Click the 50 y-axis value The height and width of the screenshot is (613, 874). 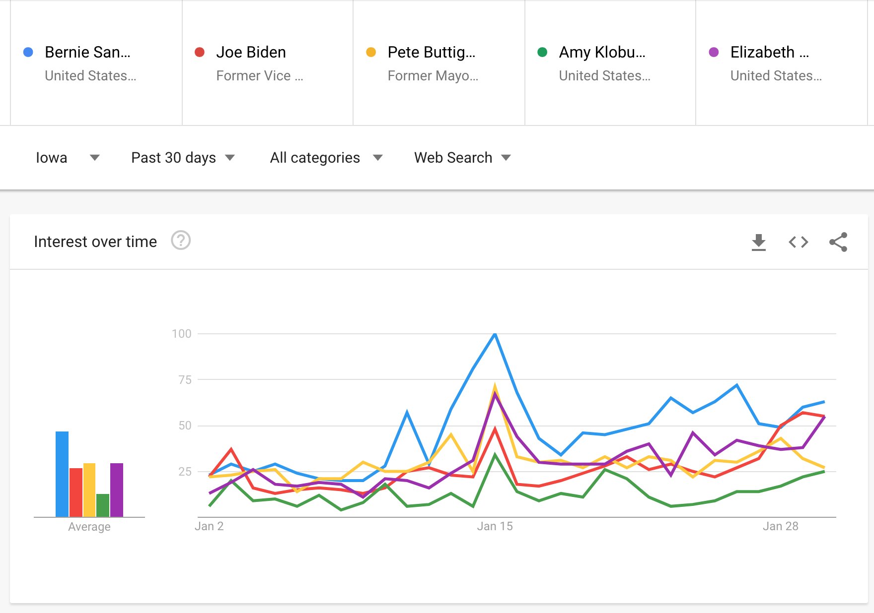[185, 426]
